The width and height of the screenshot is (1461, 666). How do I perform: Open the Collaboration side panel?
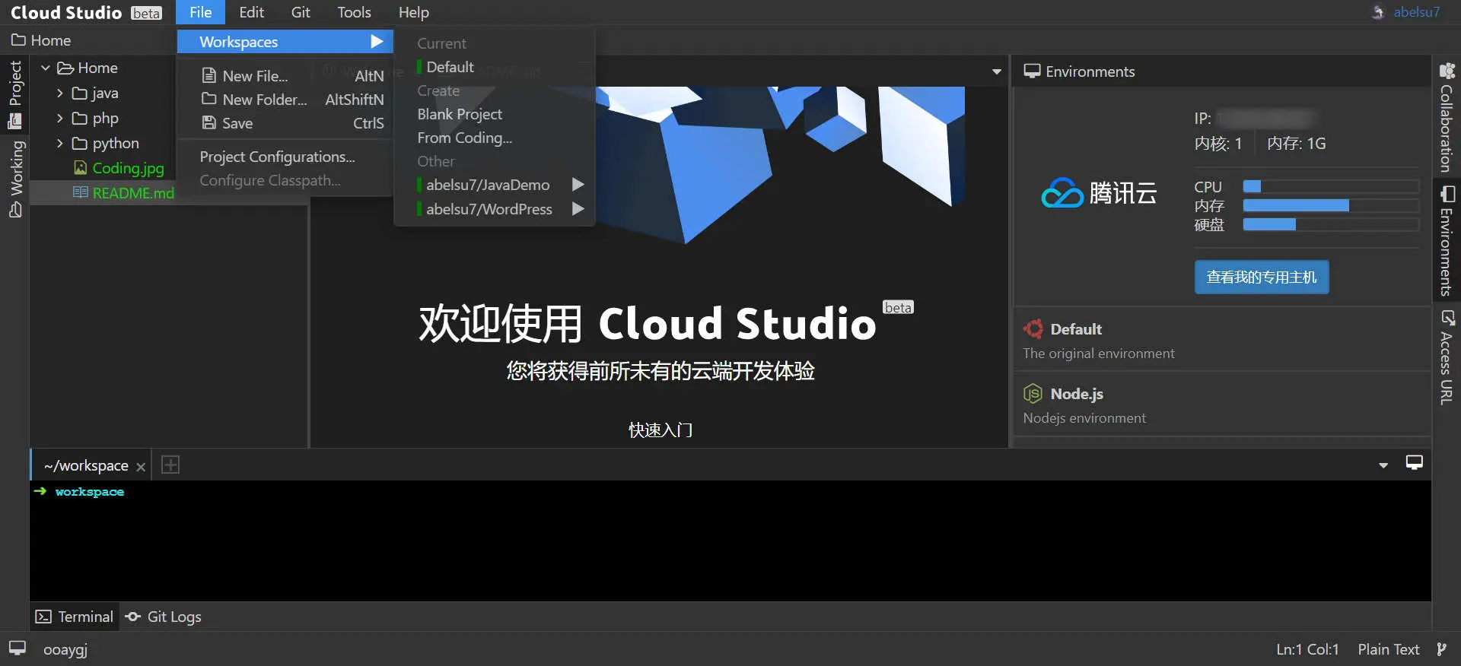[1447, 118]
